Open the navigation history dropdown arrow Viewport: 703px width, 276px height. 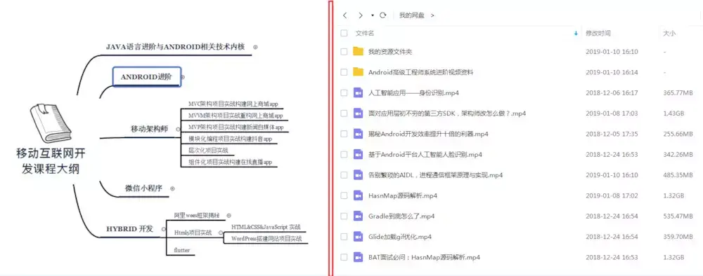(373, 15)
